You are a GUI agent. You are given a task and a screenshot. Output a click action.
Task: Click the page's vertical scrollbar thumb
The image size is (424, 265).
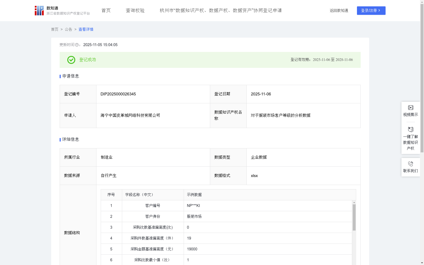(422, 78)
